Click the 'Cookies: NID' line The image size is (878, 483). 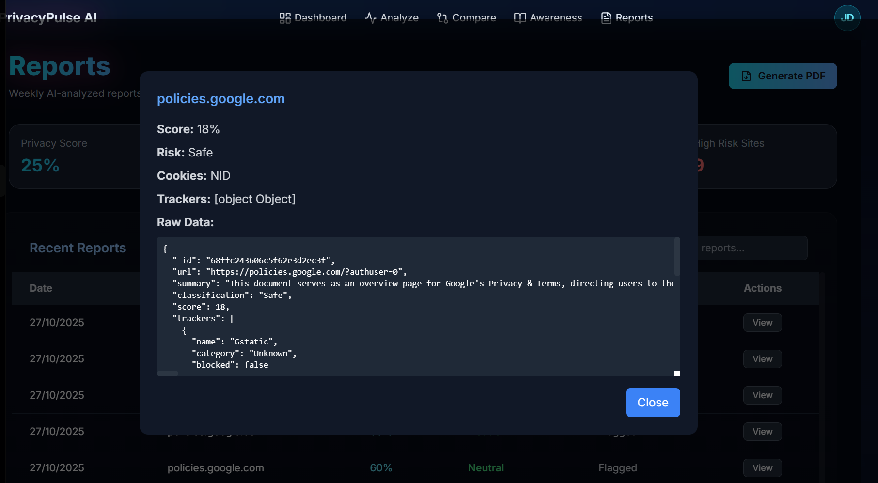(x=194, y=176)
